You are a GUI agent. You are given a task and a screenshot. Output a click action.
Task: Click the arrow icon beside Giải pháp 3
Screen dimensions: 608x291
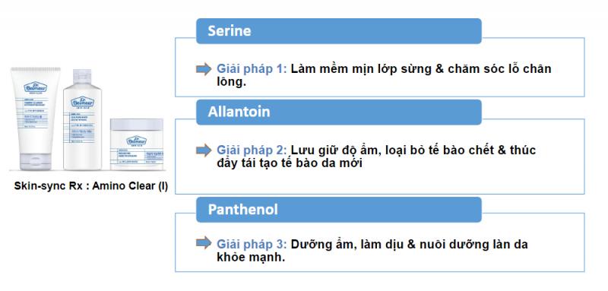pyautogui.click(x=204, y=243)
